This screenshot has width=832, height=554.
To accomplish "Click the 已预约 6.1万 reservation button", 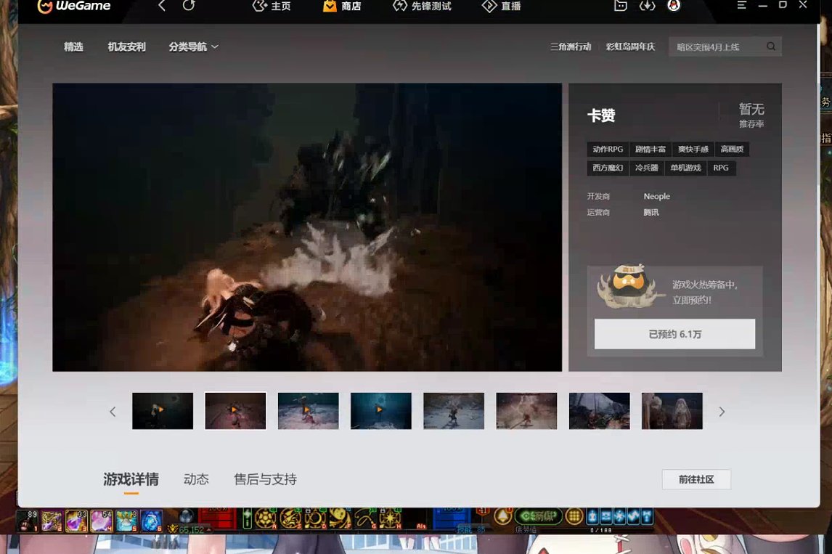I will [675, 334].
